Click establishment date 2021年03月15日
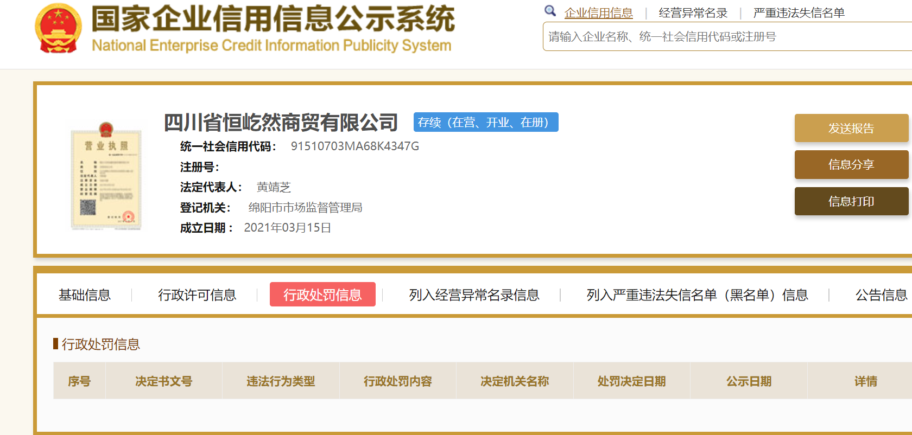912x435 pixels. (288, 228)
